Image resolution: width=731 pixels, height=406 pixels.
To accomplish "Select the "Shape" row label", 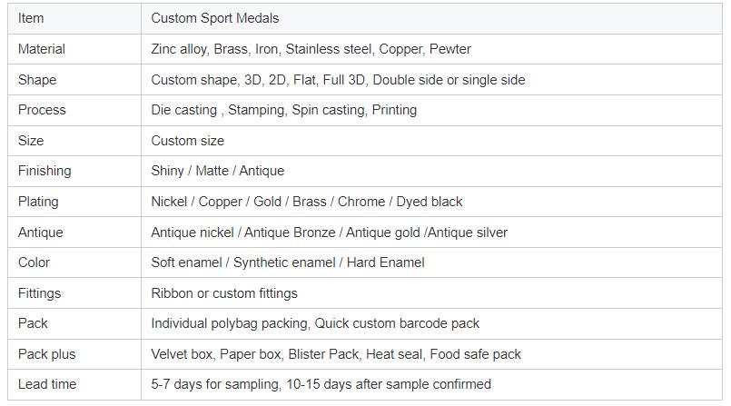I will (37, 80).
